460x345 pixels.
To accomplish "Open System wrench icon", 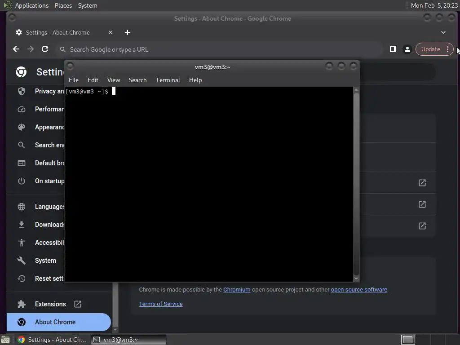I will (22, 261).
